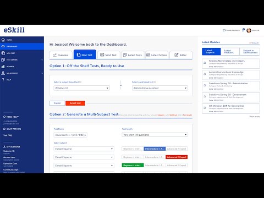Select the New Test tab
This screenshot has width=264, height=198.
click(85, 54)
